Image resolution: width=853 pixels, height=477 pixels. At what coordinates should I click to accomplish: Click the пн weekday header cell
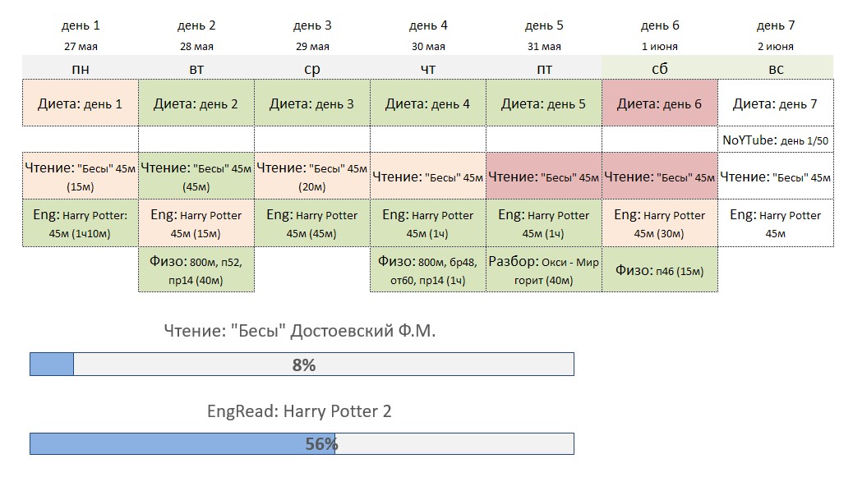coord(81,68)
